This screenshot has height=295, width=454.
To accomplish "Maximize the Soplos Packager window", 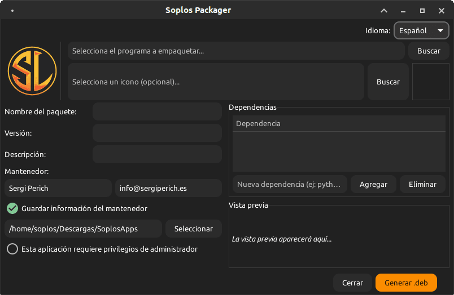I will pyautogui.click(x=422, y=11).
